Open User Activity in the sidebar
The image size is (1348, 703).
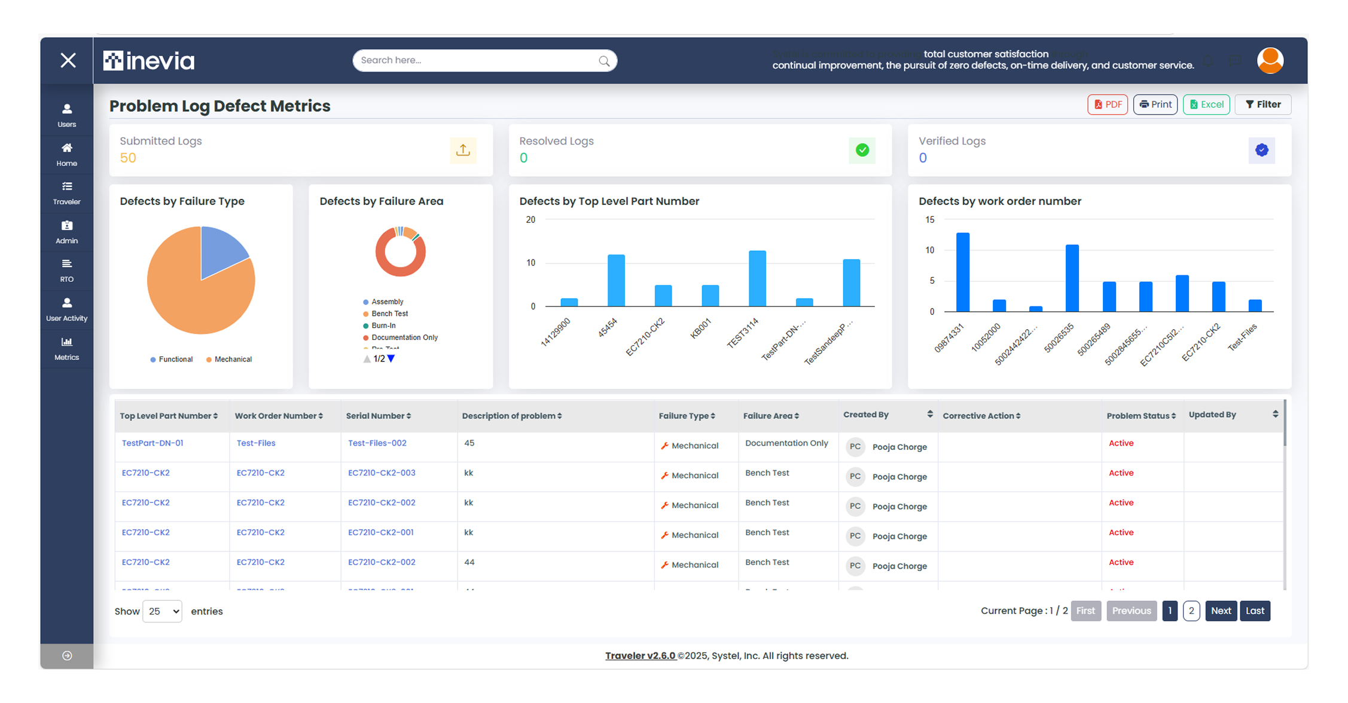(x=66, y=309)
